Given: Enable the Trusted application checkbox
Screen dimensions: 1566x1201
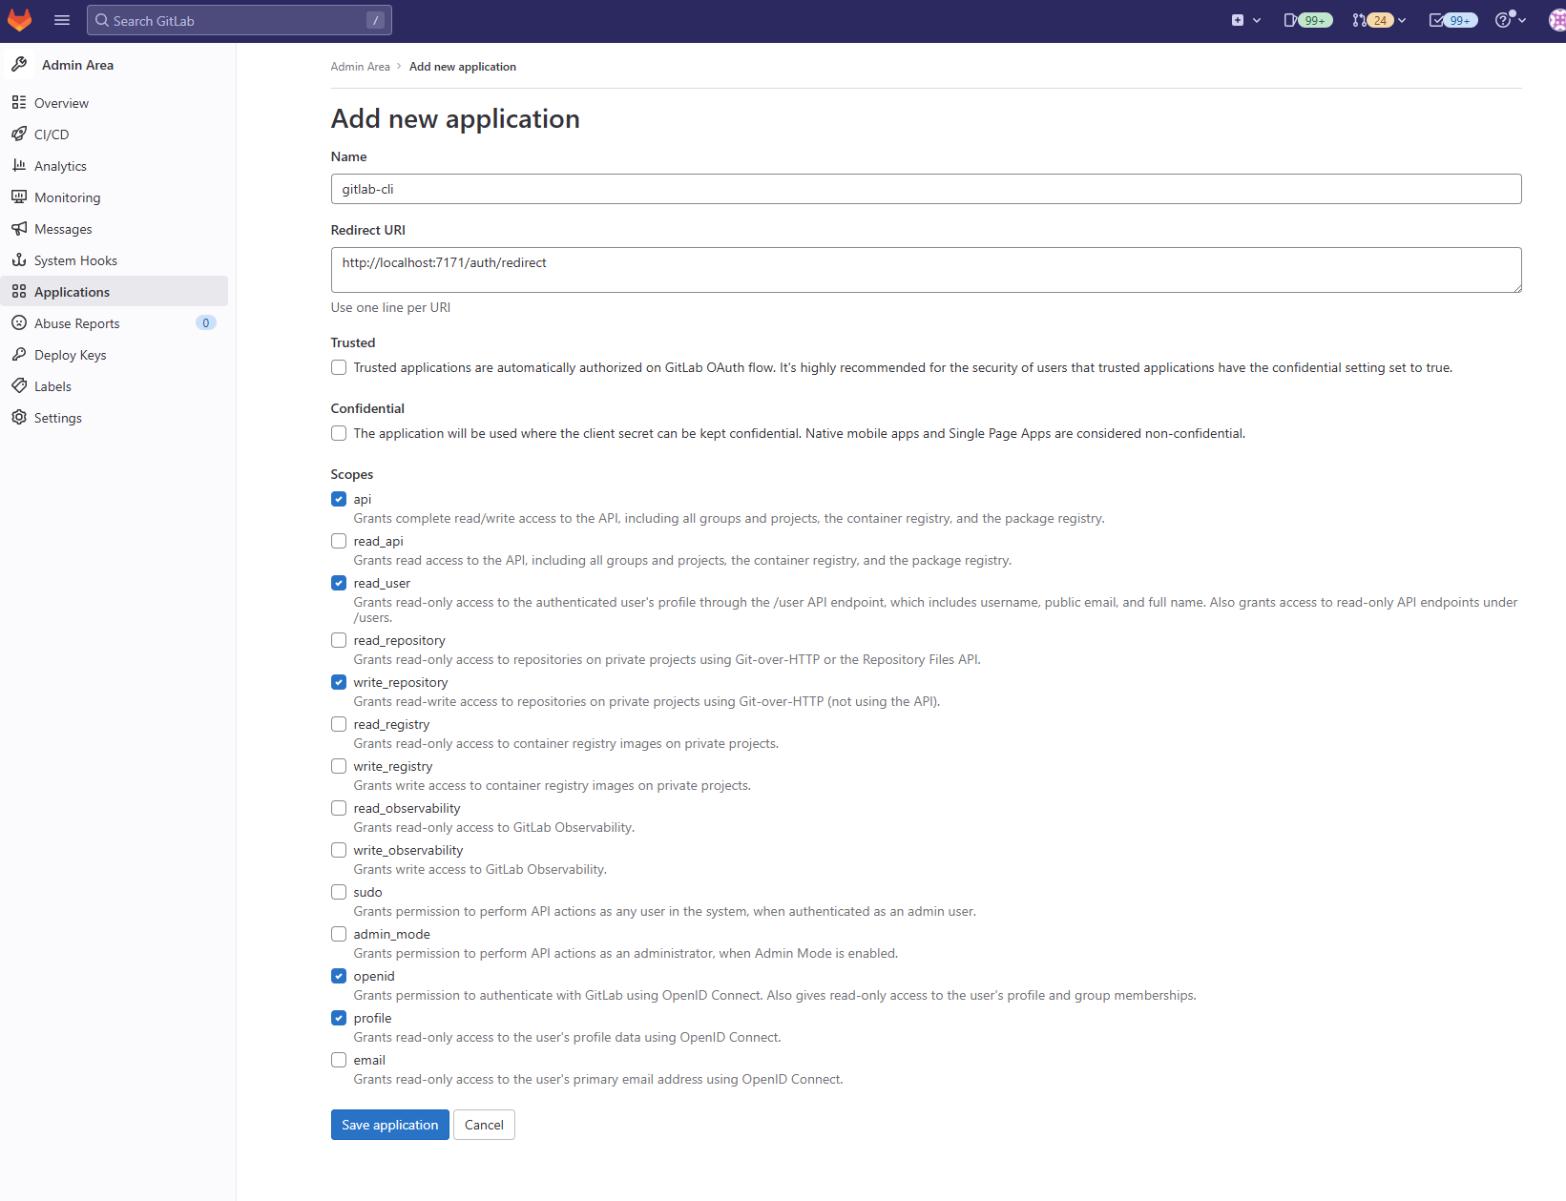Looking at the screenshot, I should (x=338, y=366).
